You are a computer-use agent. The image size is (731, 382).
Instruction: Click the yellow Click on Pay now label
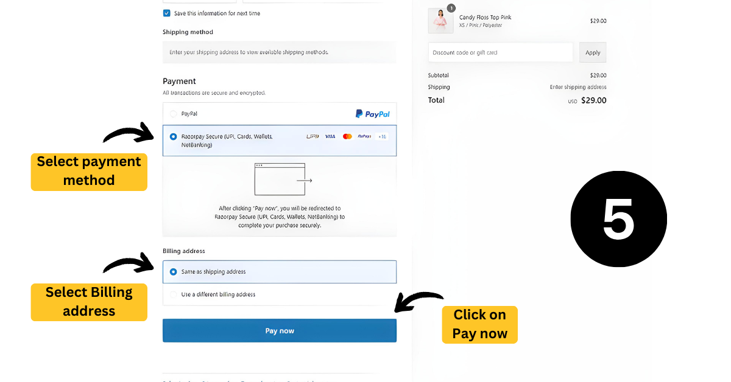click(479, 324)
